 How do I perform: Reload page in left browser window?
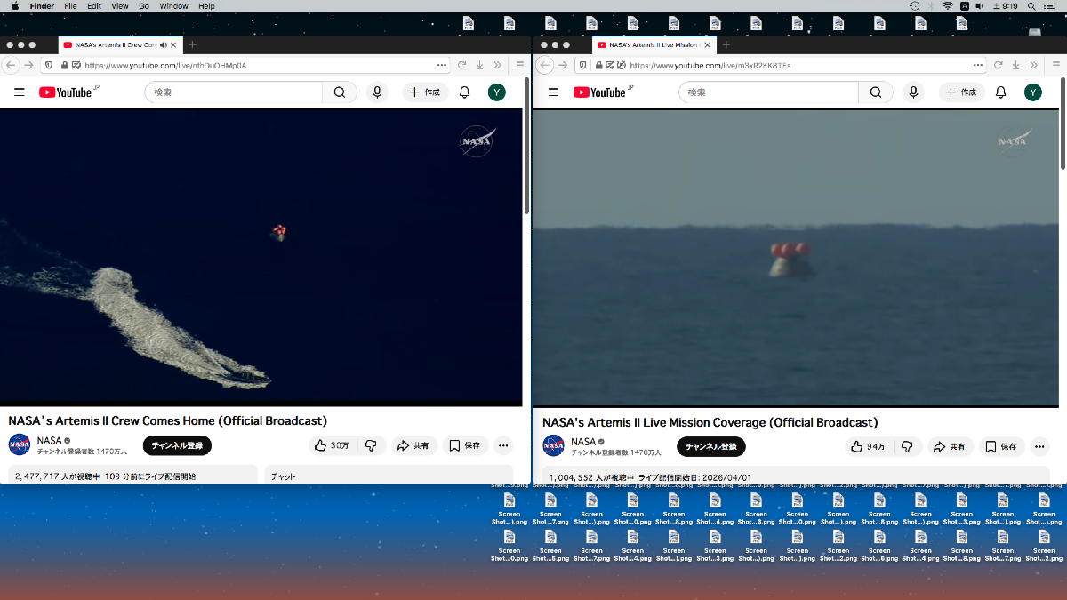pos(461,65)
